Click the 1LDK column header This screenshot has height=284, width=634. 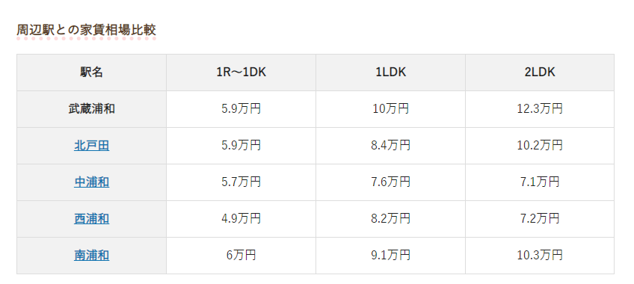pos(390,72)
